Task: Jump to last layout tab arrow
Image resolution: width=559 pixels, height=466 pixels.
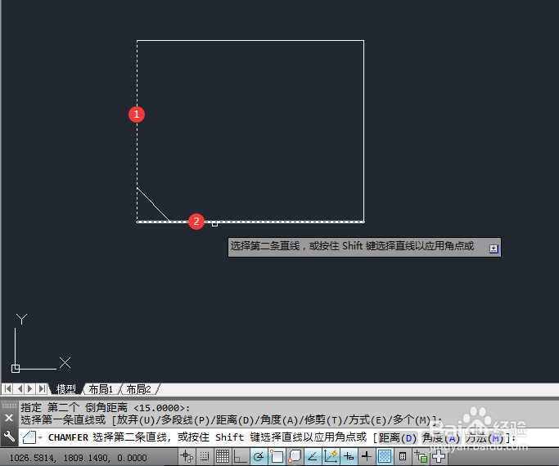Action: pos(42,389)
